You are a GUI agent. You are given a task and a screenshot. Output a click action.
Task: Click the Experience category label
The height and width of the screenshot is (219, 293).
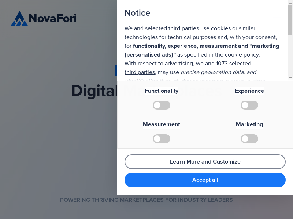(x=249, y=91)
